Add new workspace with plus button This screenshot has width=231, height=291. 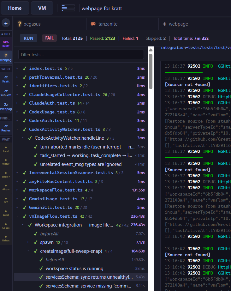point(6,23)
